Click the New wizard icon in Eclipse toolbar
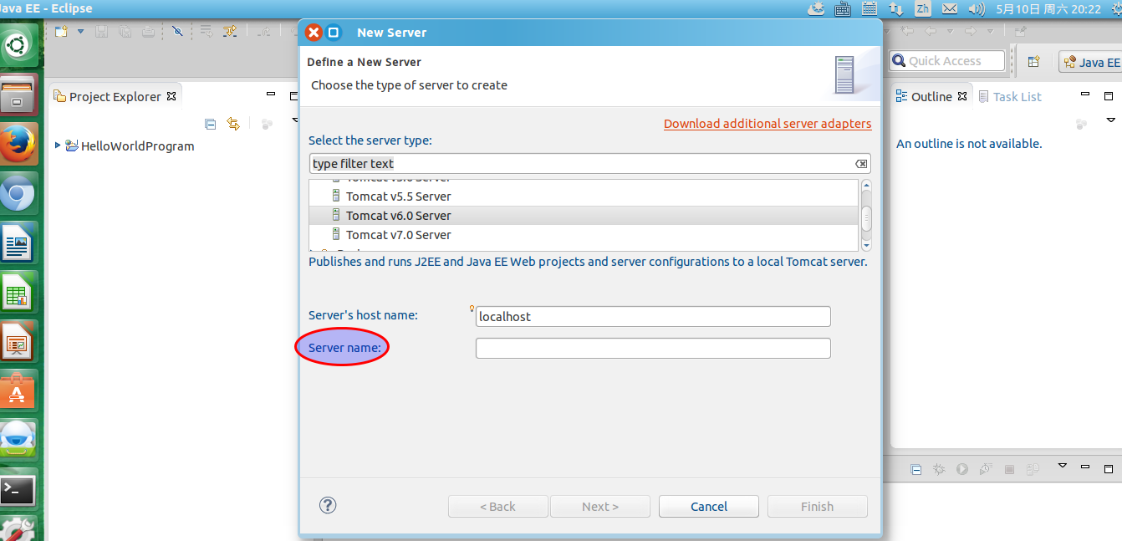This screenshot has width=1122, height=541. 61,32
